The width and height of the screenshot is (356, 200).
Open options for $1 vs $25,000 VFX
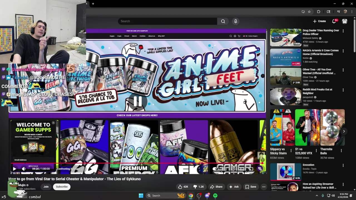[316, 150]
